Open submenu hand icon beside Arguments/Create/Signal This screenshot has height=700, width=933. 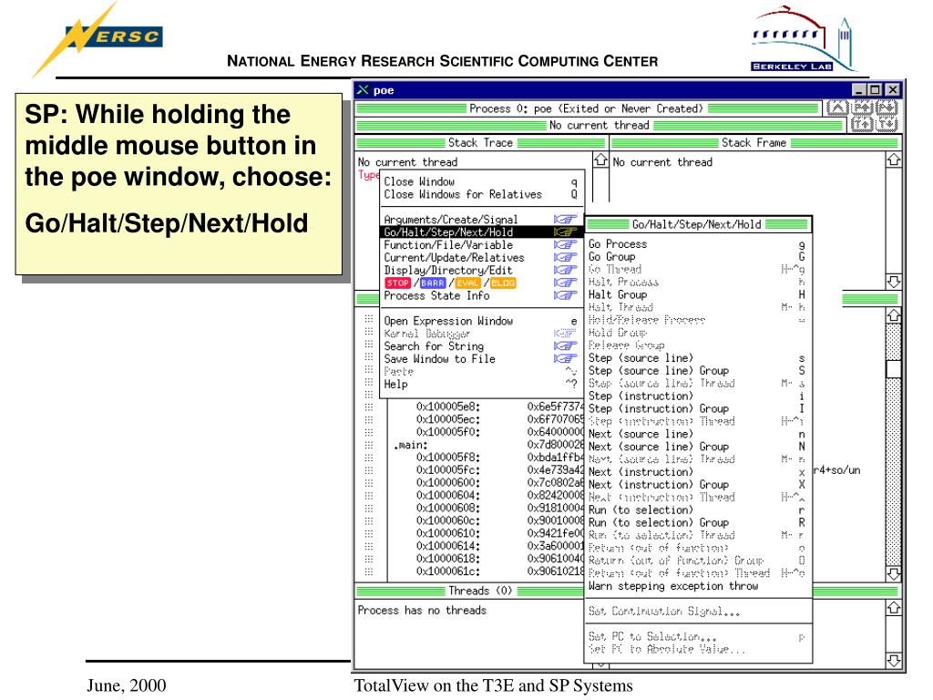tap(565, 220)
